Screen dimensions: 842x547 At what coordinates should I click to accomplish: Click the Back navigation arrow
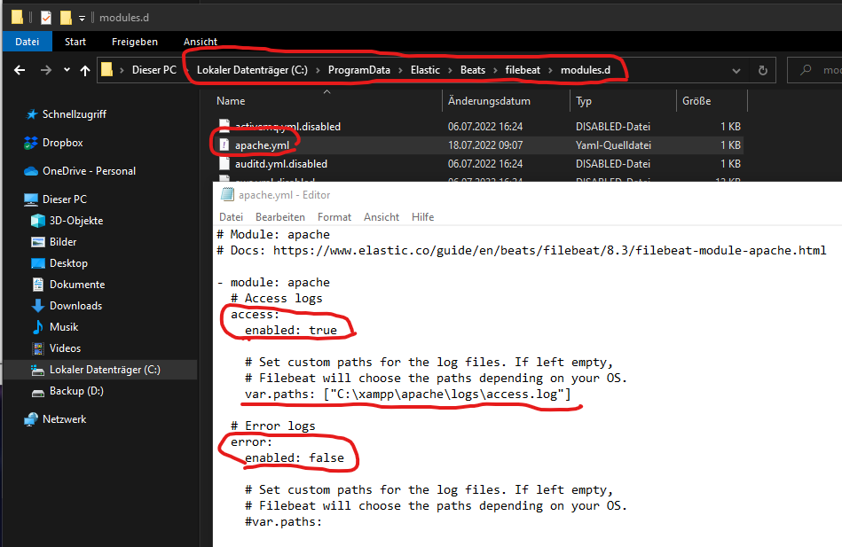point(19,70)
